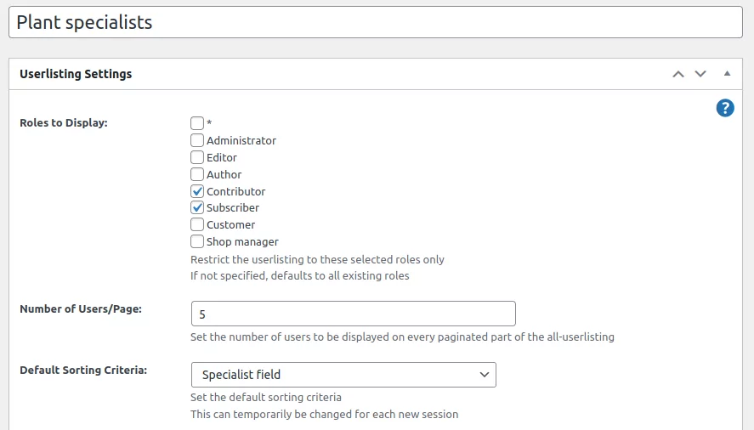Uncheck the Contributor role
This screenshot has height=430, width=754.
197,191
